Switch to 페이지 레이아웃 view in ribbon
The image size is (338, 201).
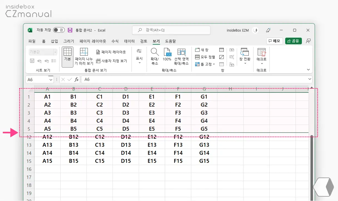pos(111,52)
